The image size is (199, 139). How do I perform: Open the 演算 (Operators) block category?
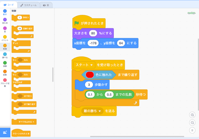5,63
